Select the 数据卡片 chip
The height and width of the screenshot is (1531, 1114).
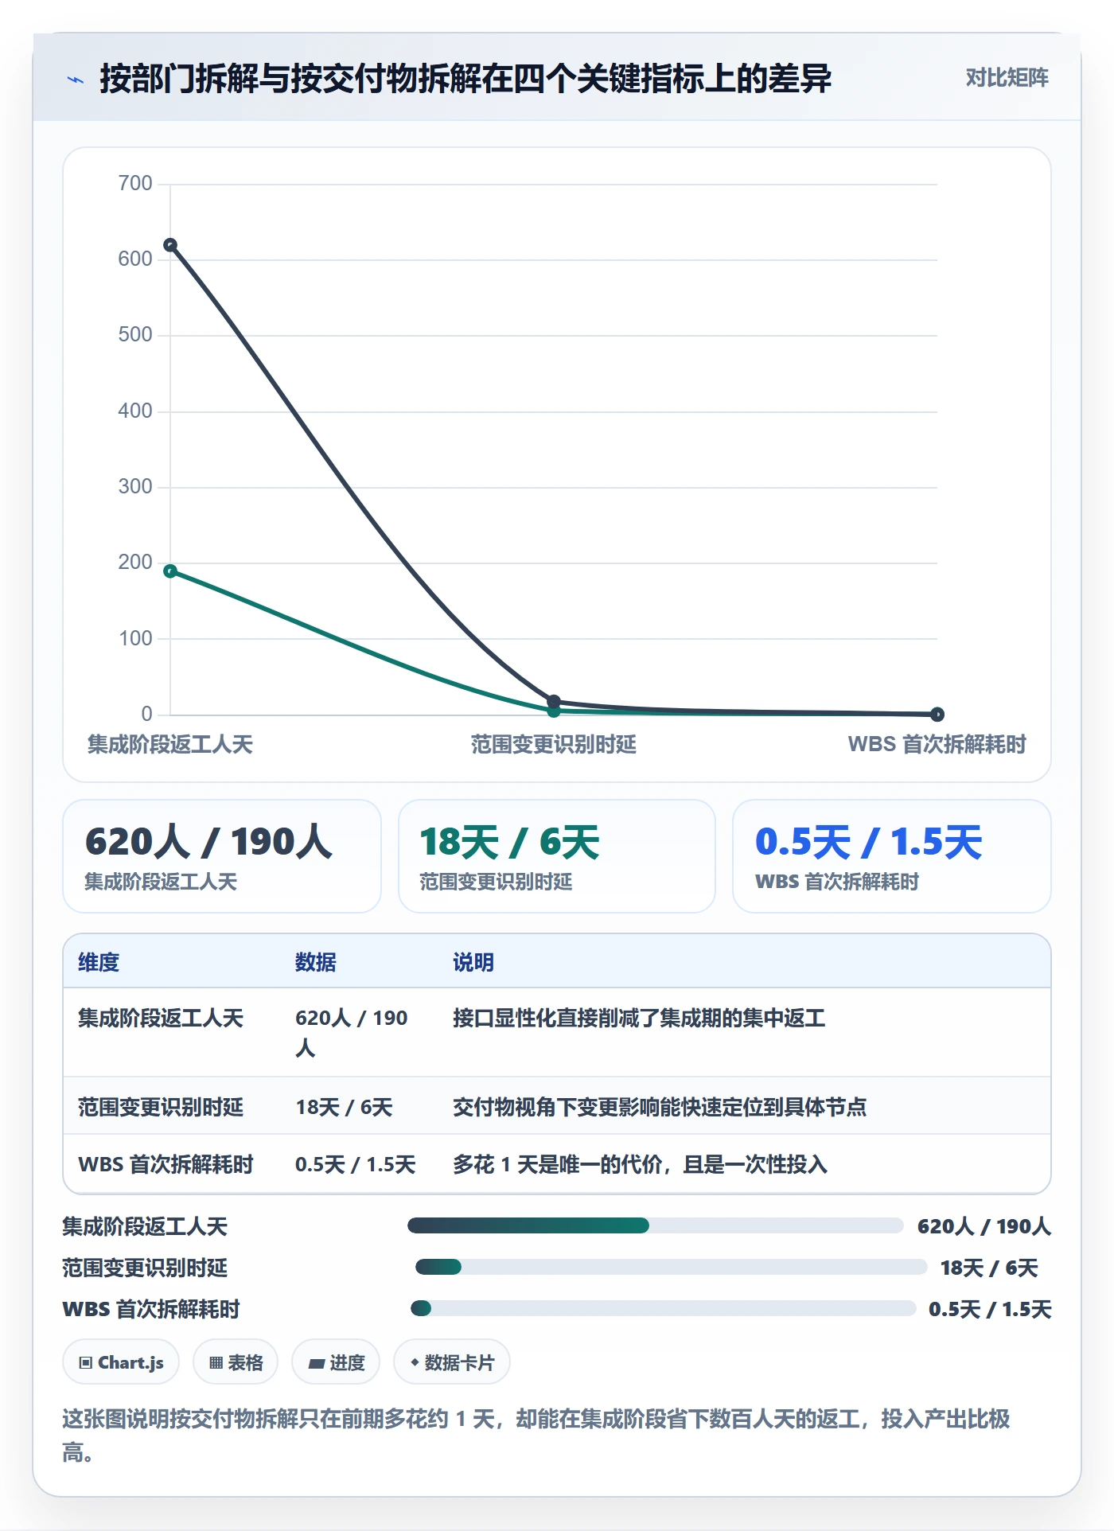[452, 1362]
